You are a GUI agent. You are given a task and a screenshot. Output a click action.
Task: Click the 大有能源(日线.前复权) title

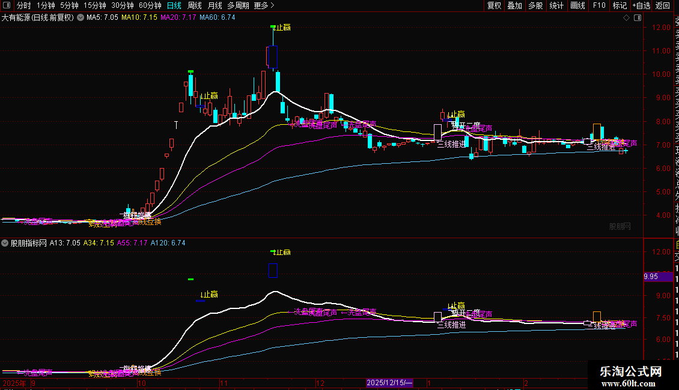[38, 18]
